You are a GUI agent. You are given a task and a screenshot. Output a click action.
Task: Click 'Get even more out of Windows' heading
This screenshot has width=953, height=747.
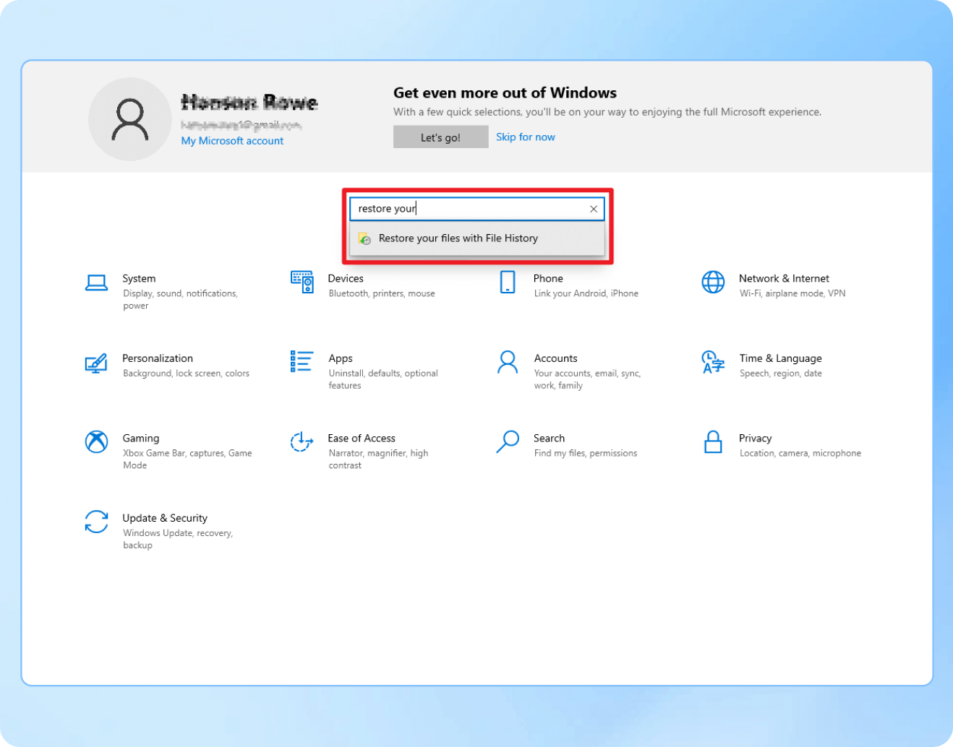pos(505,92)
